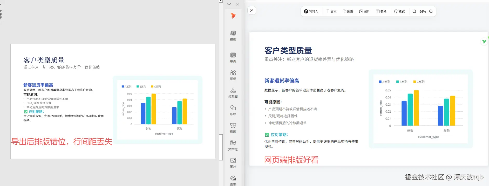The height and width of the screenshot is (186, 489).
Task: Choose 文本 in the top toolbar
Action: [331, 11]
